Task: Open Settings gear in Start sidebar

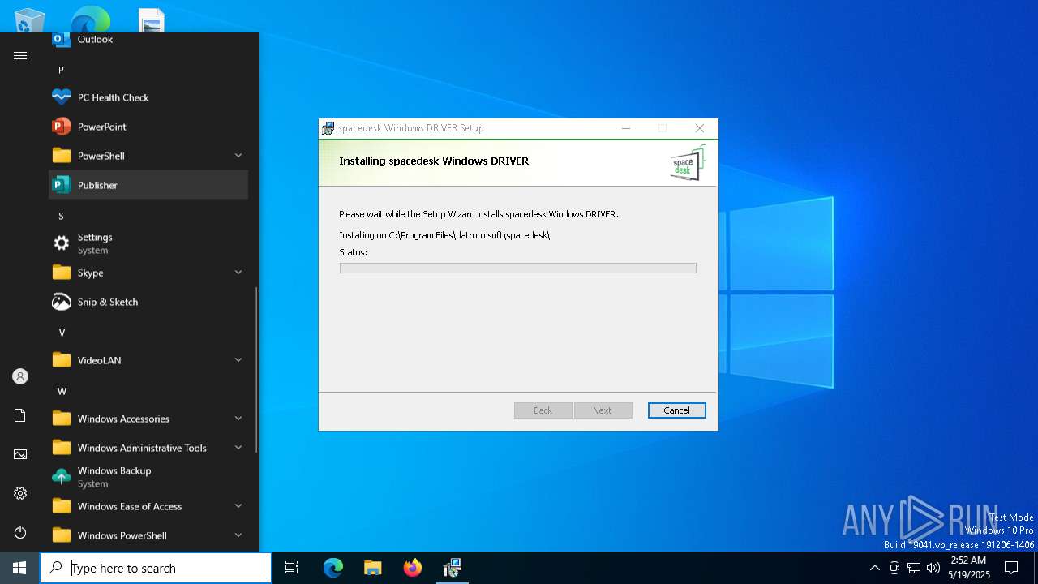Action: 20,493
